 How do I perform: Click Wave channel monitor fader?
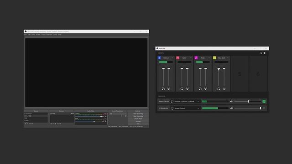(x=163, y=77)
